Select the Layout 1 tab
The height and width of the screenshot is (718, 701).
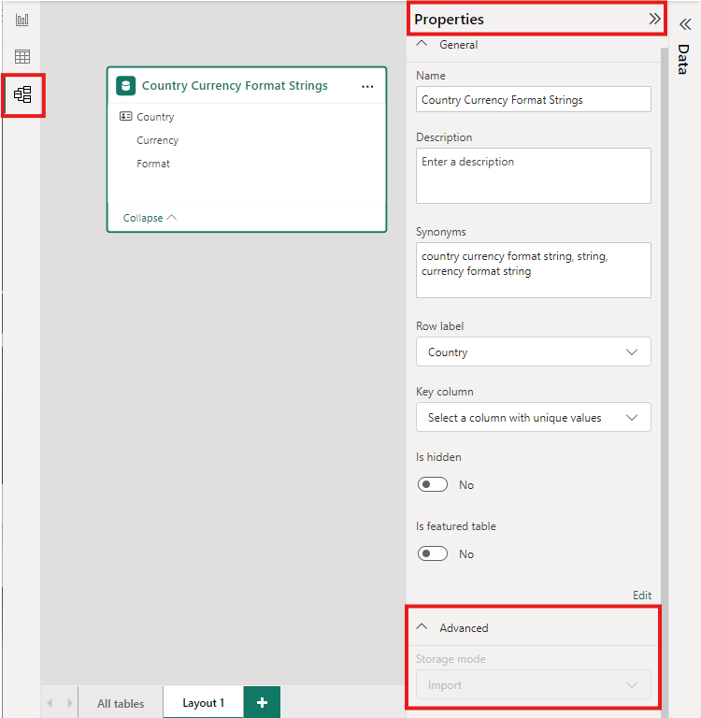tap(204, 702)
